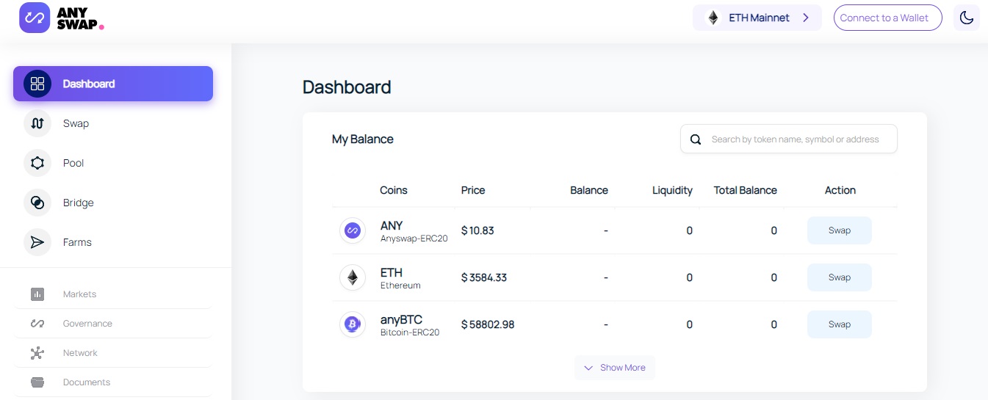Open the Pool menu item
The image size is (988, 400).
(73, 163)
